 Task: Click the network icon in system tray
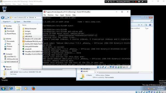tap(151, 88)
